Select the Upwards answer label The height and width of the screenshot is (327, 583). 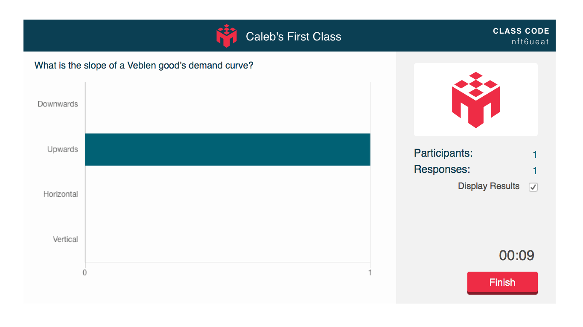[x=62, y=149]
